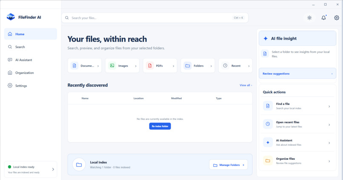This screenshot has width=343, height=180.
Task: Expand the Local index ready status chevron
Action: click(53, 169)
